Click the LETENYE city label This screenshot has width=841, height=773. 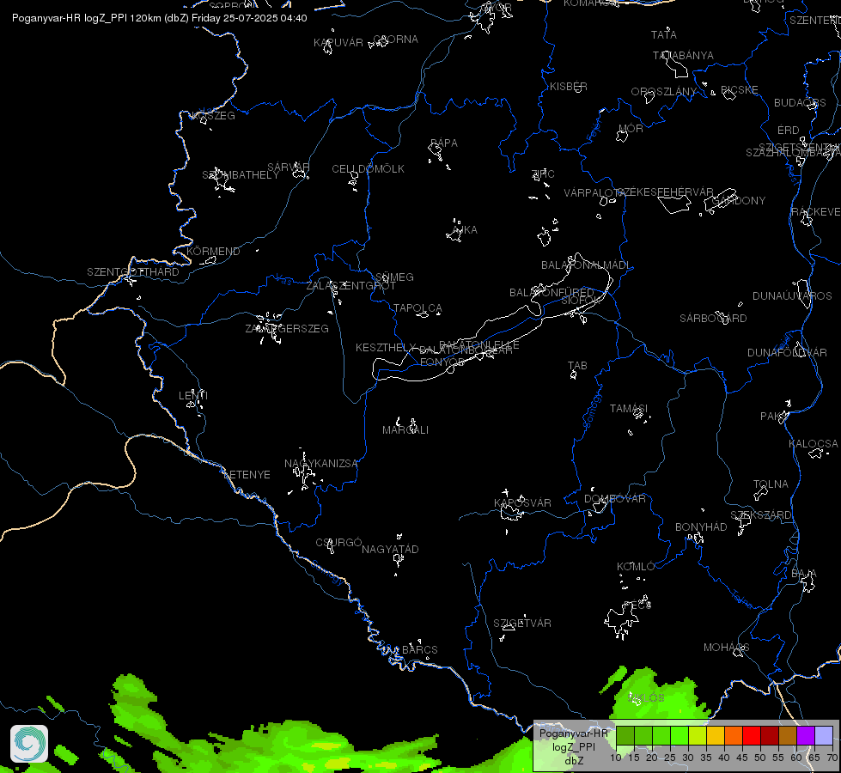click(247, 475)
